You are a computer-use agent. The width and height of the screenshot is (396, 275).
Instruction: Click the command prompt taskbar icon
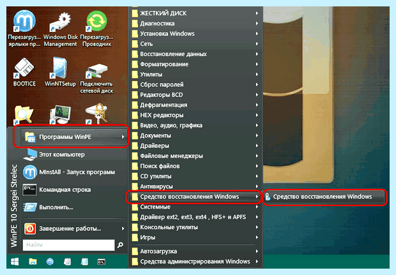click(102, 262)
